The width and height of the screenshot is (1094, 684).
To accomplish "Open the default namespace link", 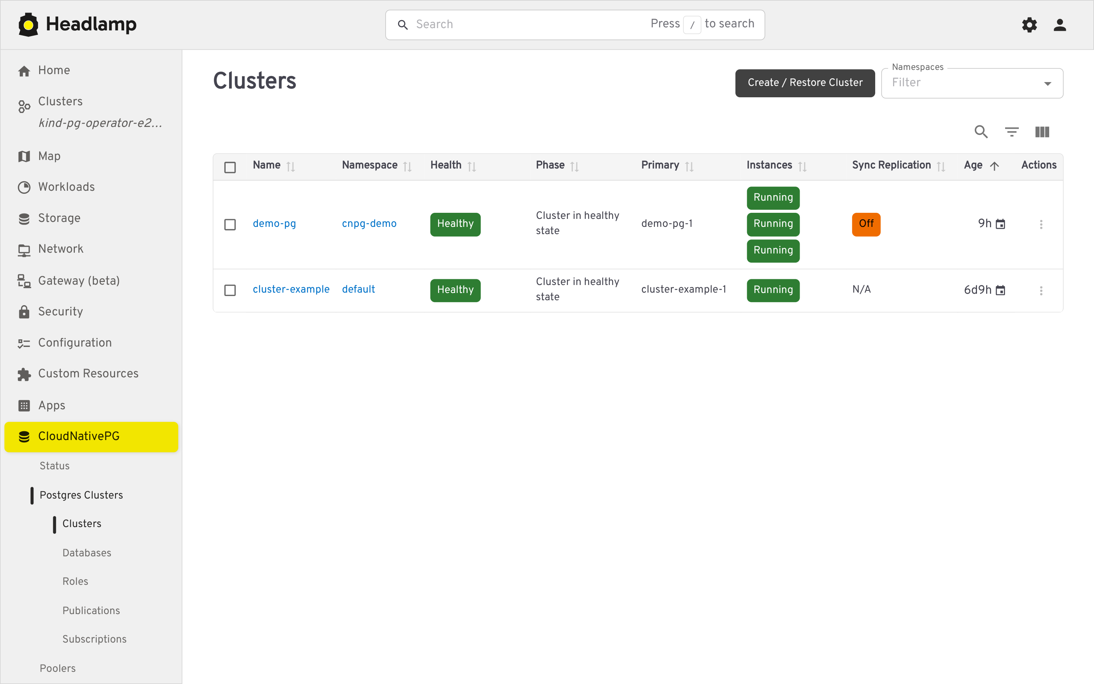I will (358, 290).
